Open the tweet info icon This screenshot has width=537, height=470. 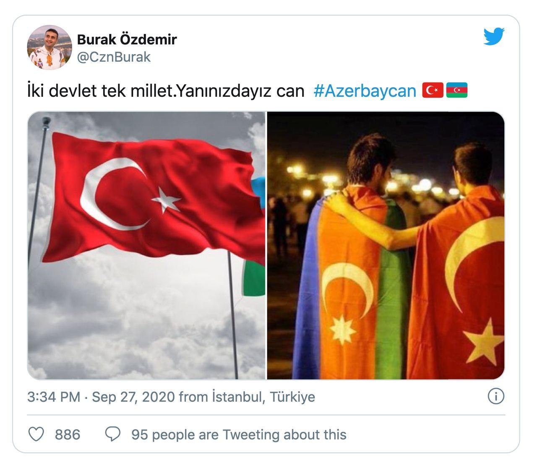[496, 396]
